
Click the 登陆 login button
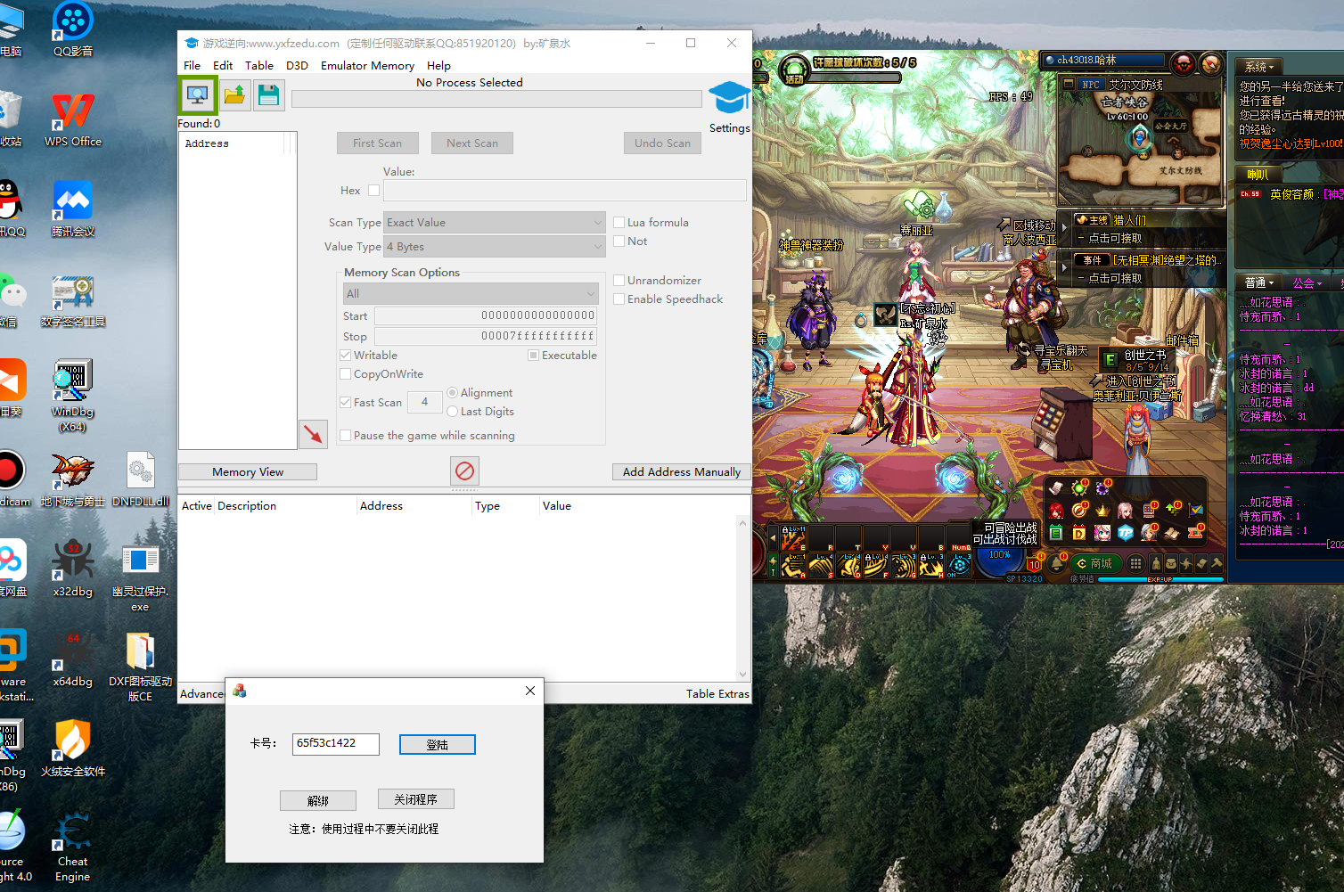[437, 745]
